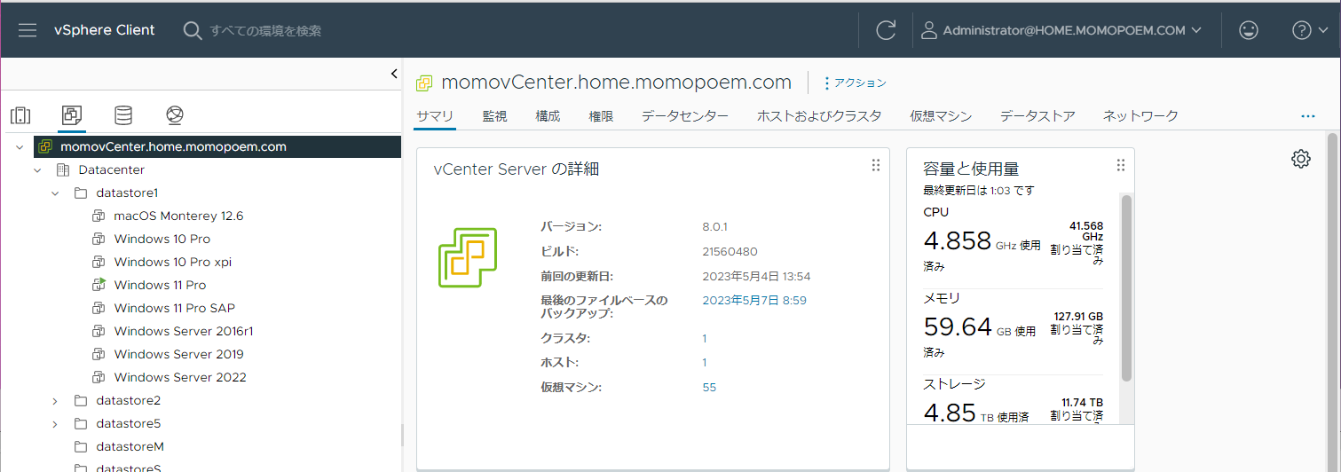Open the help question mark icon

tap(1301, 30)
